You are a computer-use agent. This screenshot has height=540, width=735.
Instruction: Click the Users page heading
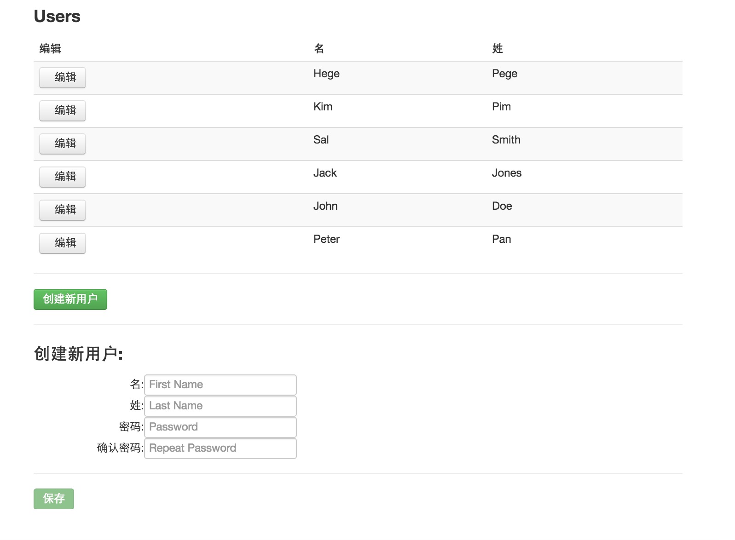coord(57,17)
